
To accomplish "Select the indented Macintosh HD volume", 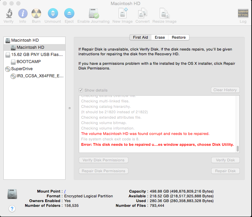I will 34,47.
